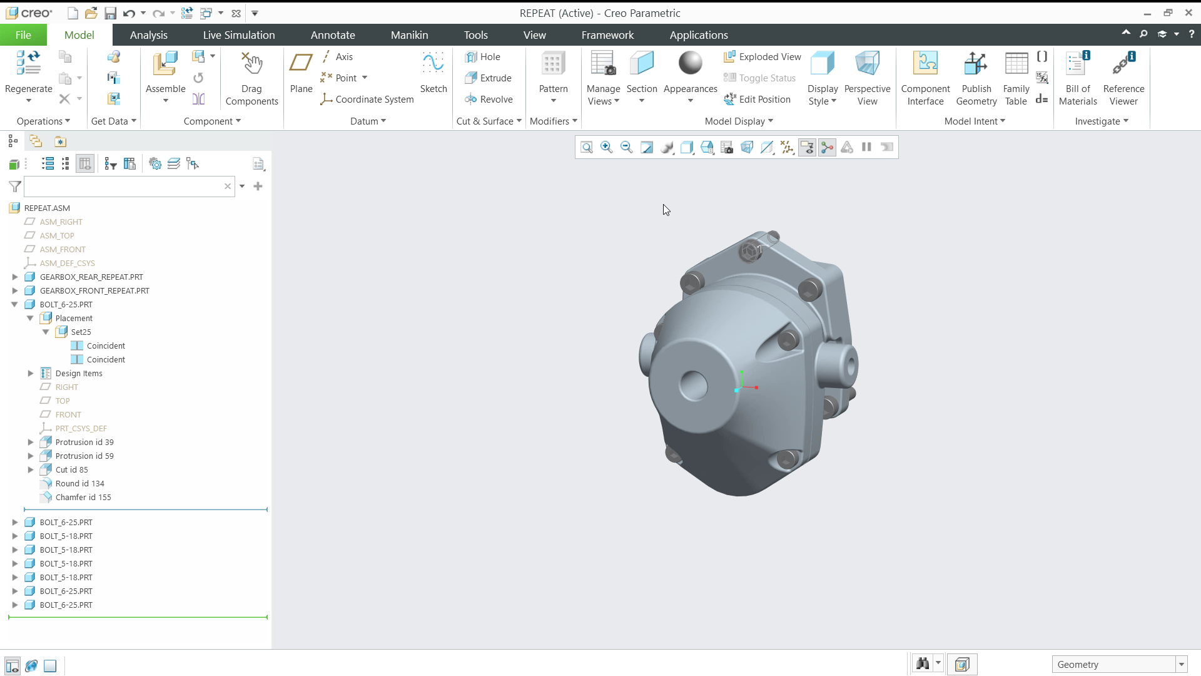
Task: Open the Reference Viewer
Action: click(x=1123, y=78)
